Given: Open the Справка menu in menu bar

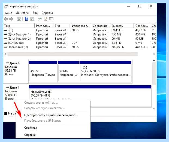Looking at the screenshot, I should click(x=47, y=13).
